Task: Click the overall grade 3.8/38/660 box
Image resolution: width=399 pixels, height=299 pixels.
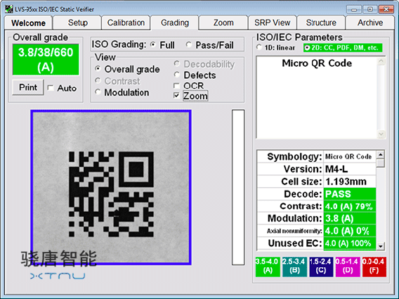Action: (x=46, y=60)
